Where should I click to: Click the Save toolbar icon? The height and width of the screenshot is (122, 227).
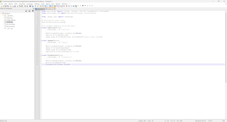coord(6,6)
